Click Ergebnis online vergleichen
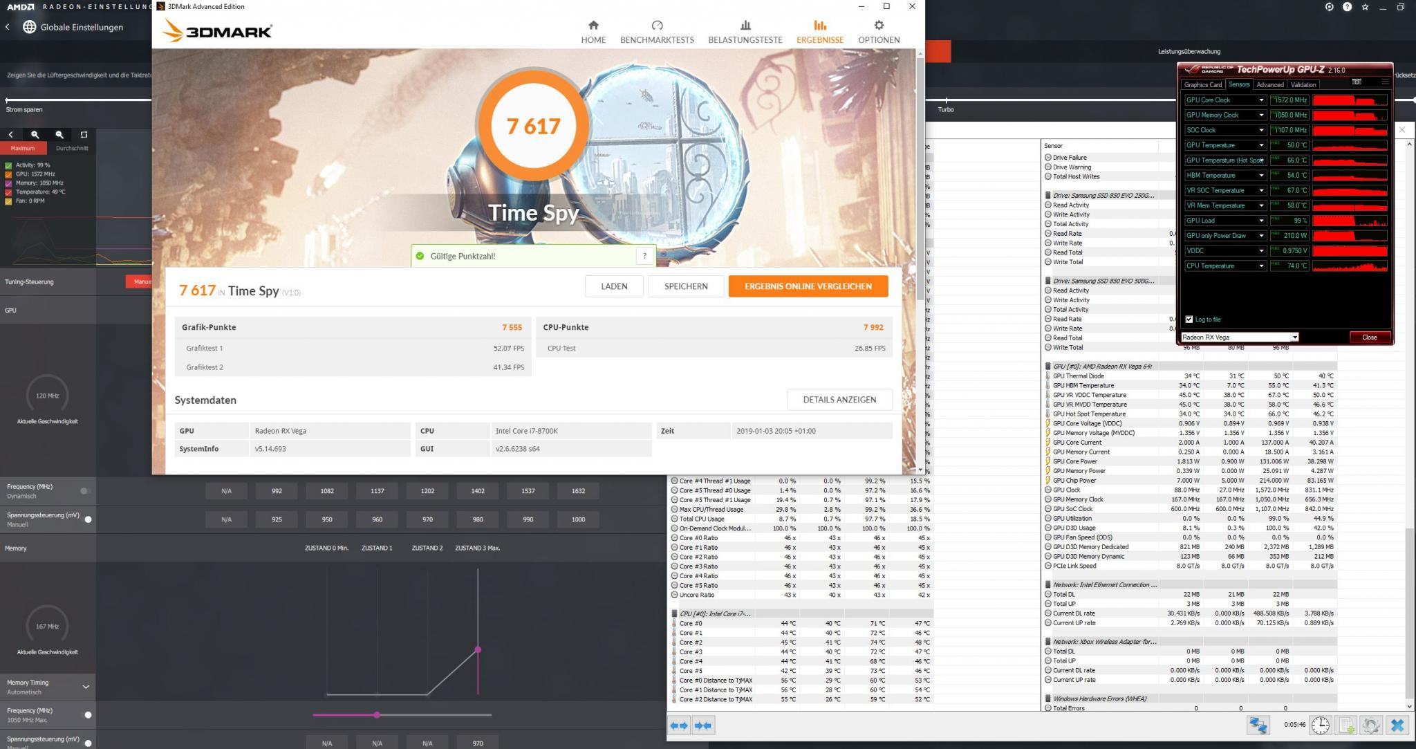Viewport: 1416px width, 749px height. [808, 286]
